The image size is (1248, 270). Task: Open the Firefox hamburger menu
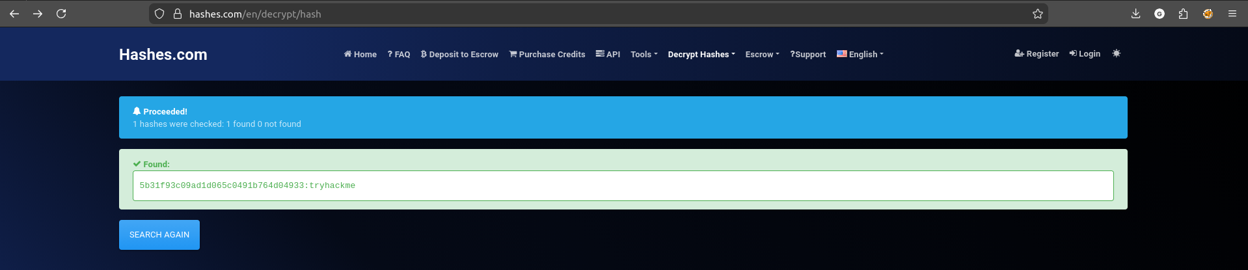tap(1232, 14)
